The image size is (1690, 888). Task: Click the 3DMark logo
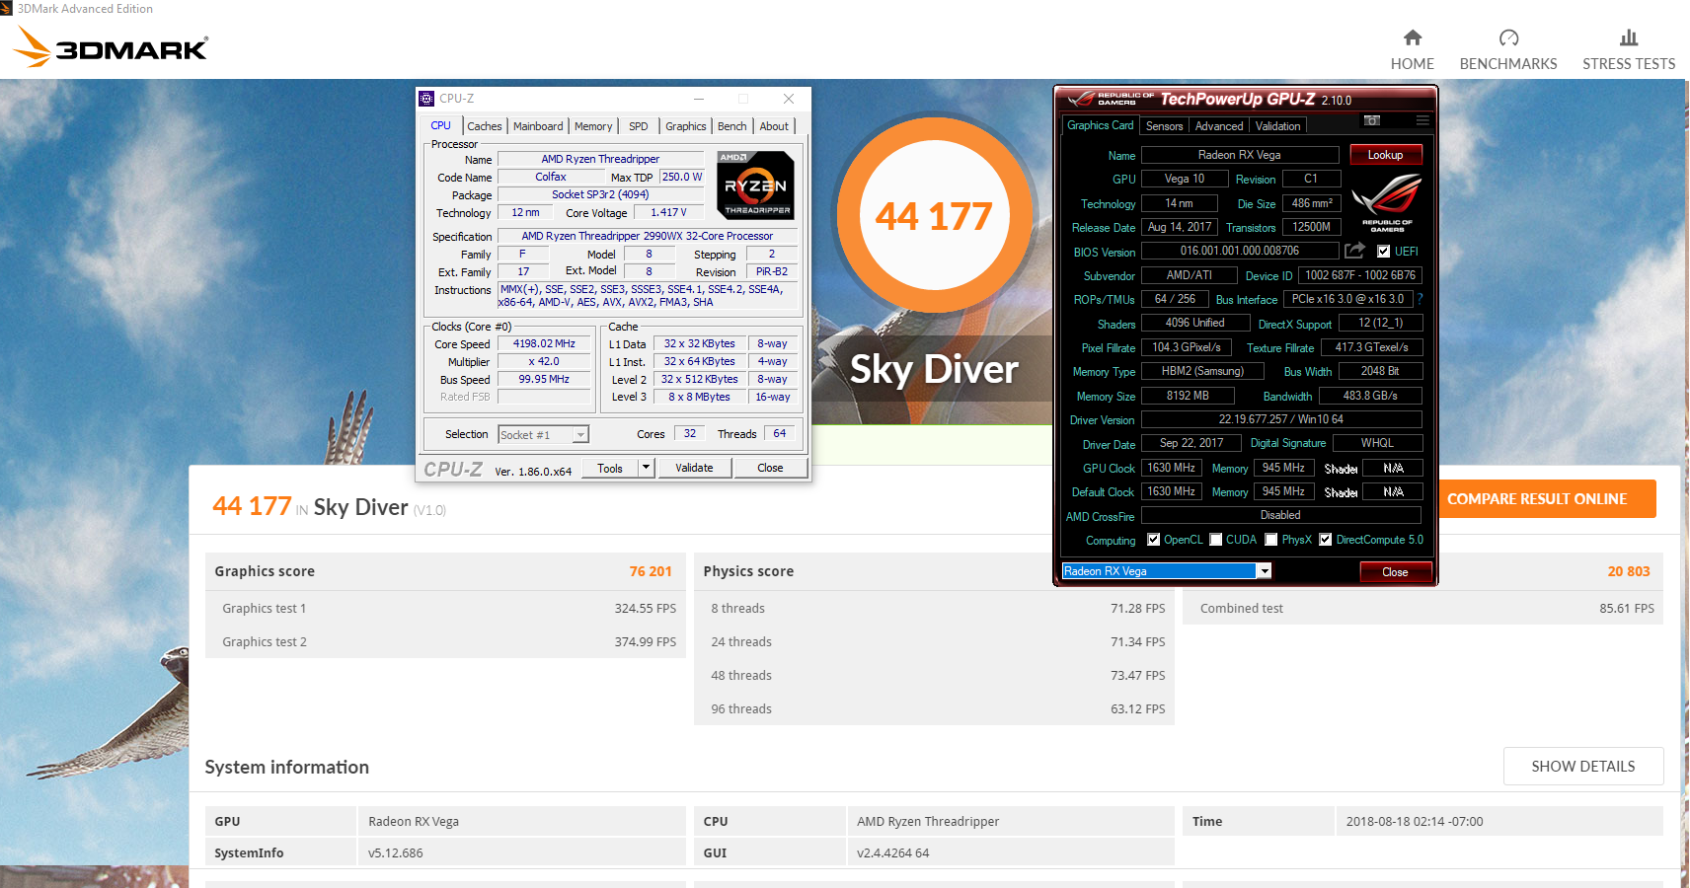point(111,47)
